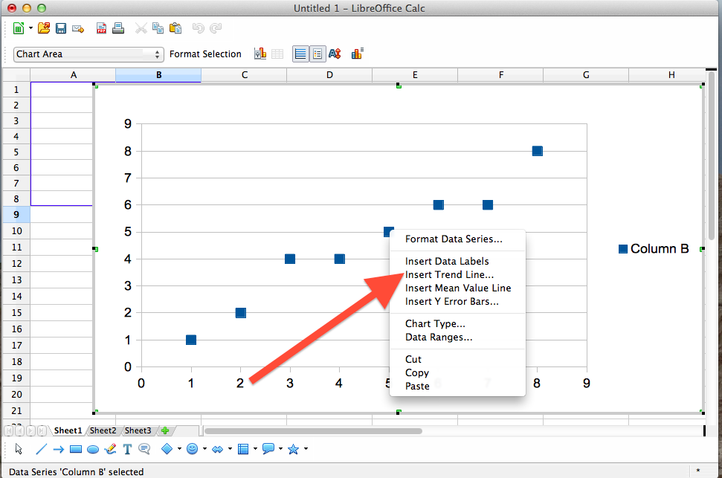Viewport: 722px width, 478px height.
Task: Click the horizontal scrollbar thumb
Action: point(314,431)
